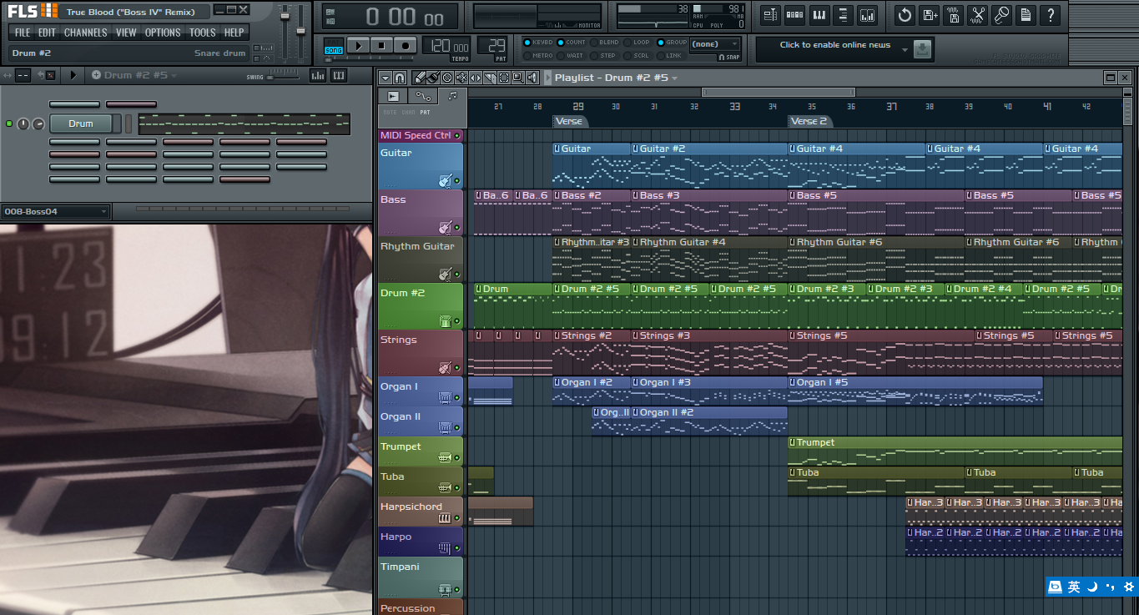
Task: Jump to the Verse 2 timeline marker
Action: click(809, 122)
